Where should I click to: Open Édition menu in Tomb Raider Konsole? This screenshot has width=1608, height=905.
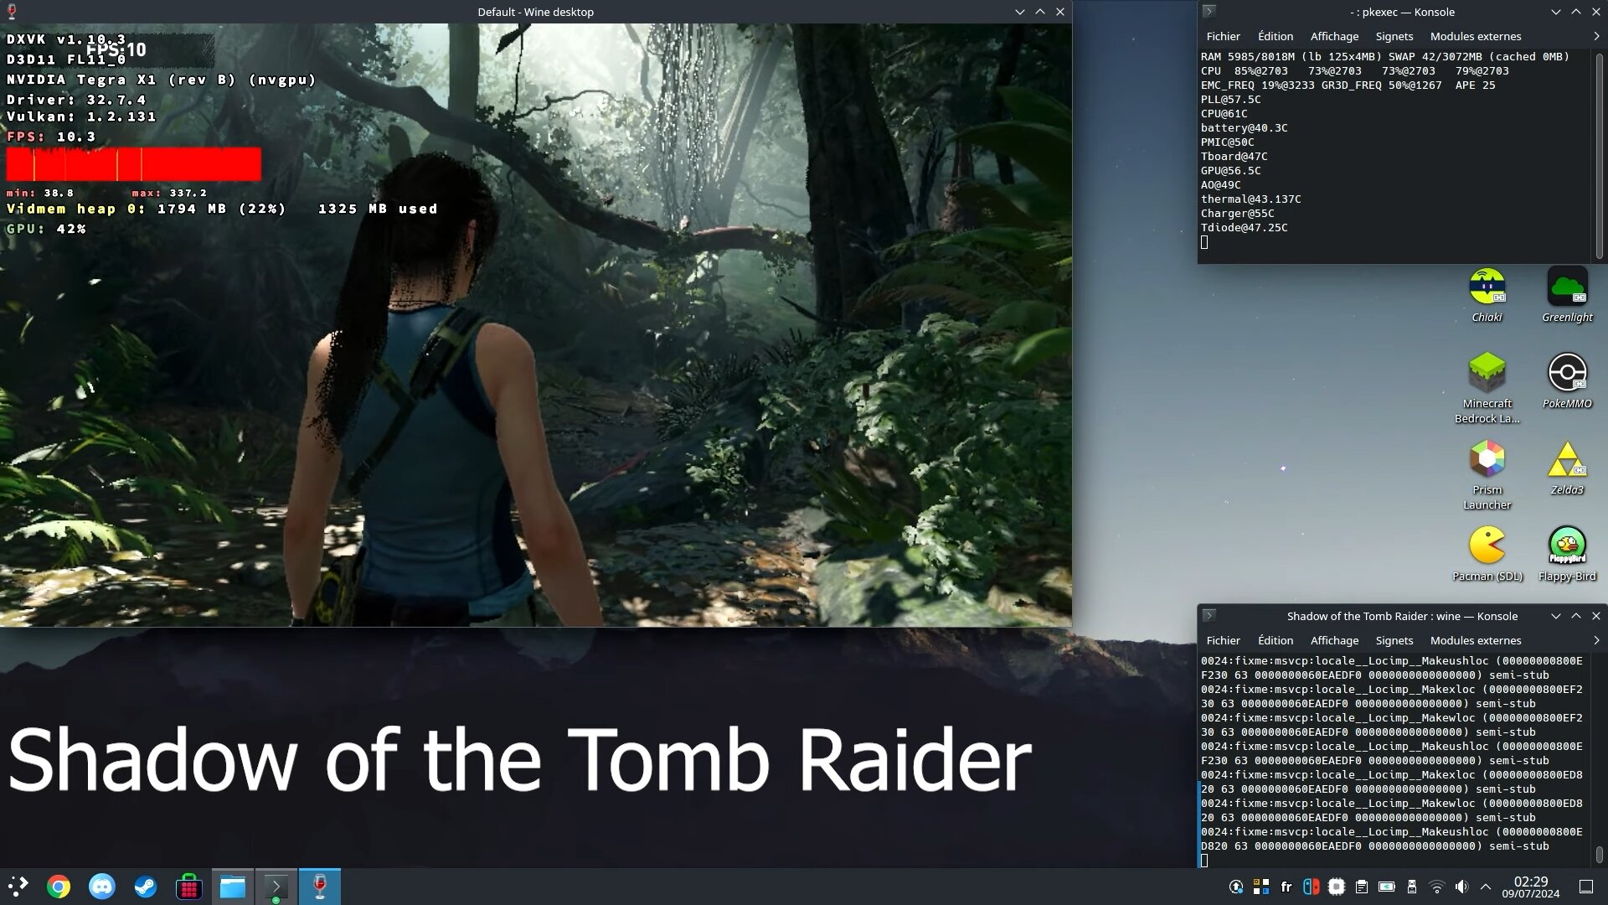click(x=1276, y=640)
